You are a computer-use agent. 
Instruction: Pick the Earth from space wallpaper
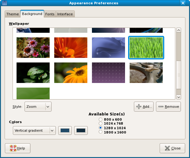click(33, 30)
